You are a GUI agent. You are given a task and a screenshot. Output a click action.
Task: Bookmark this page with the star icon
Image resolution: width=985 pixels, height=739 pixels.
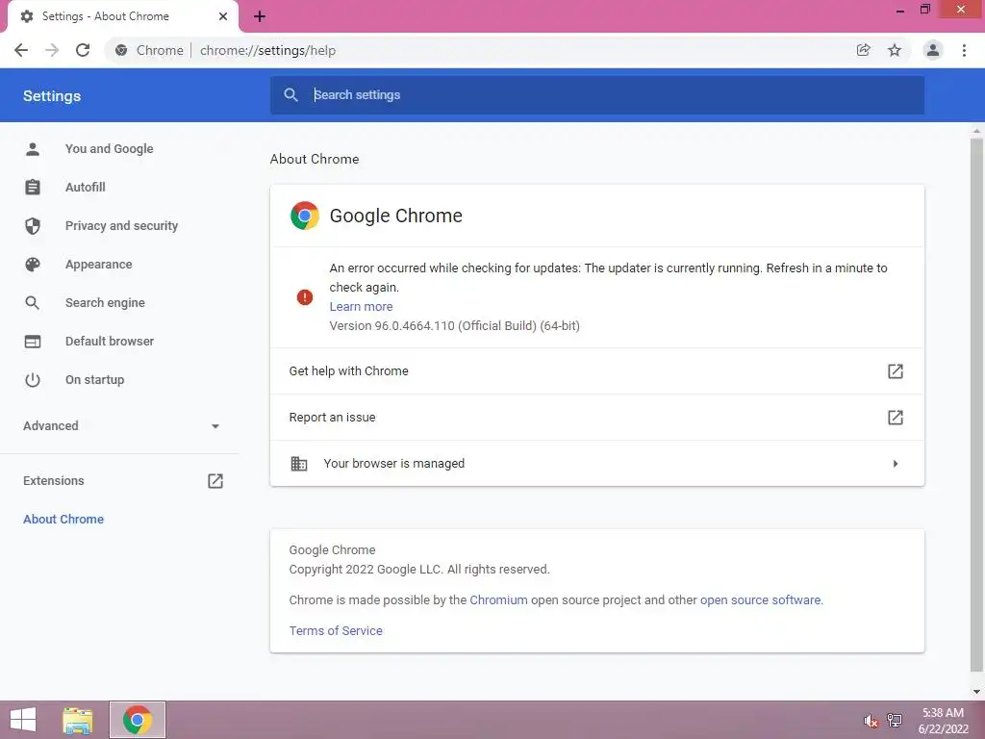895,50
